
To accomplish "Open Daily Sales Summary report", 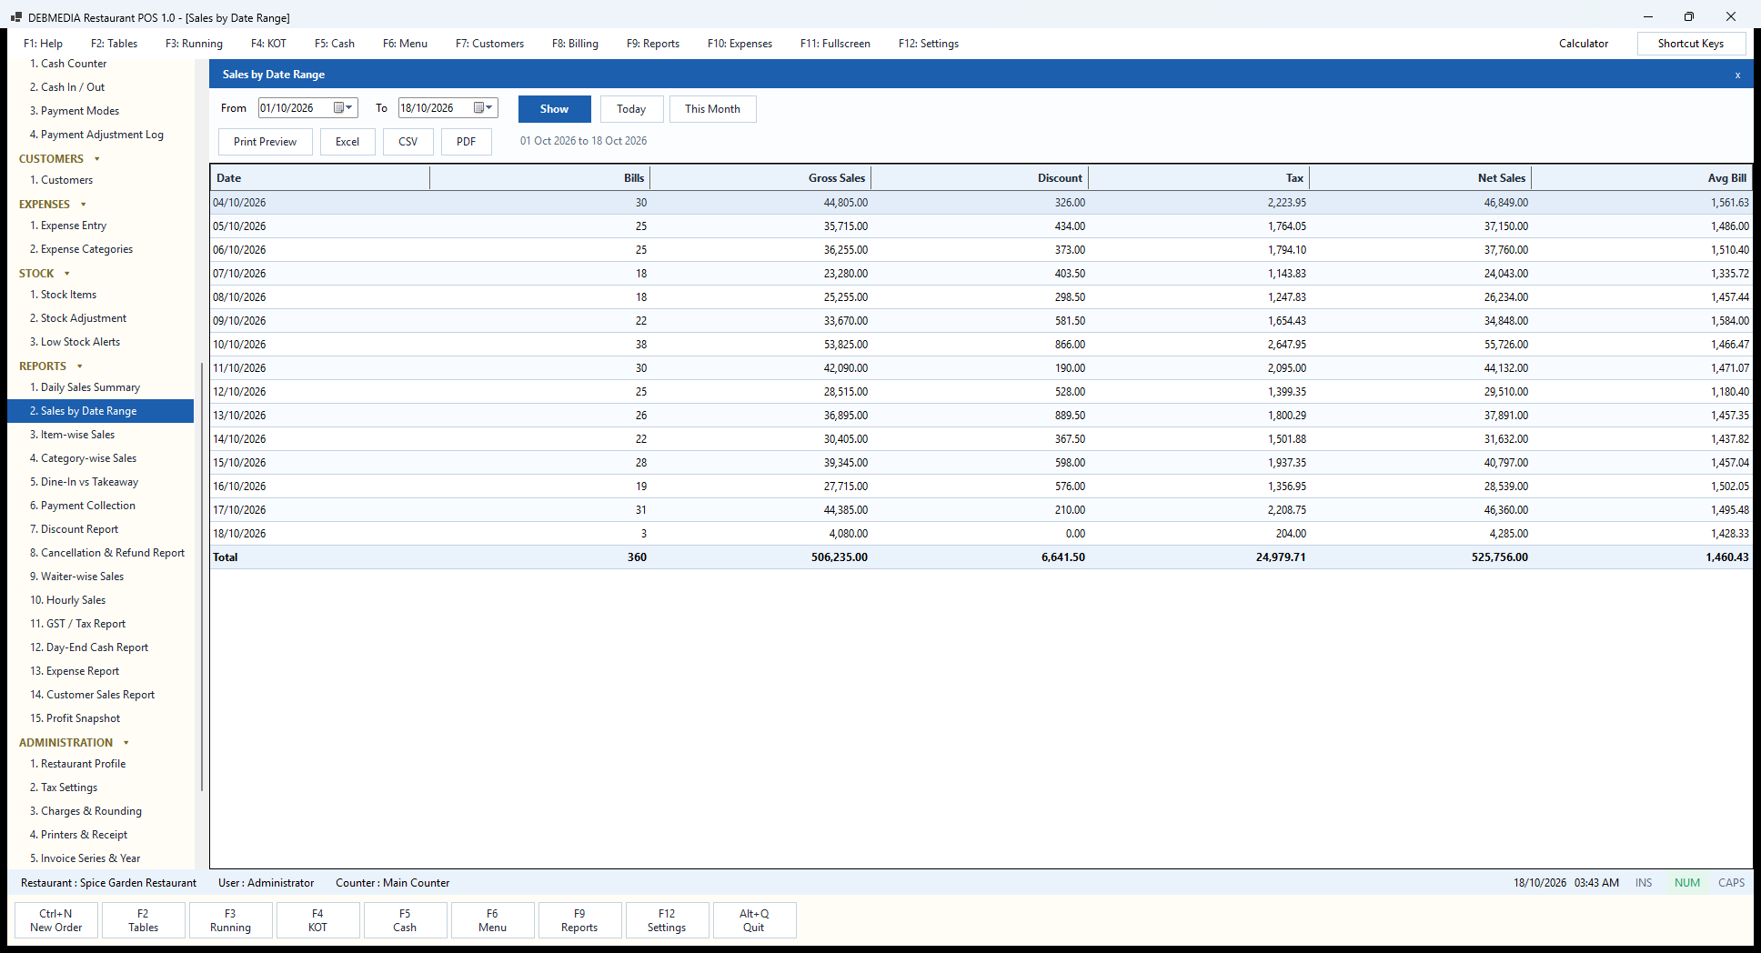I will coord(100,387).
